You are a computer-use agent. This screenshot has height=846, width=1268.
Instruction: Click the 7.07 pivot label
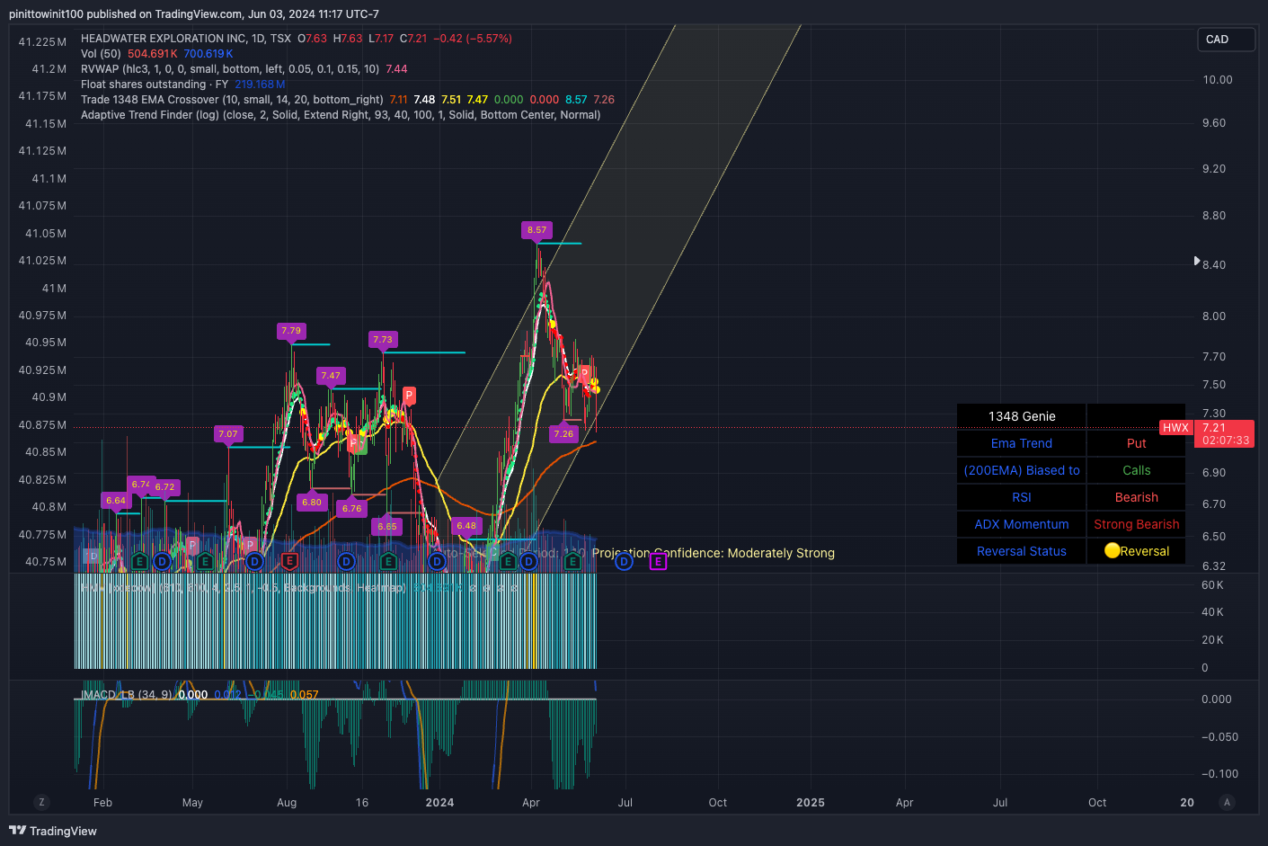(228, 434)
